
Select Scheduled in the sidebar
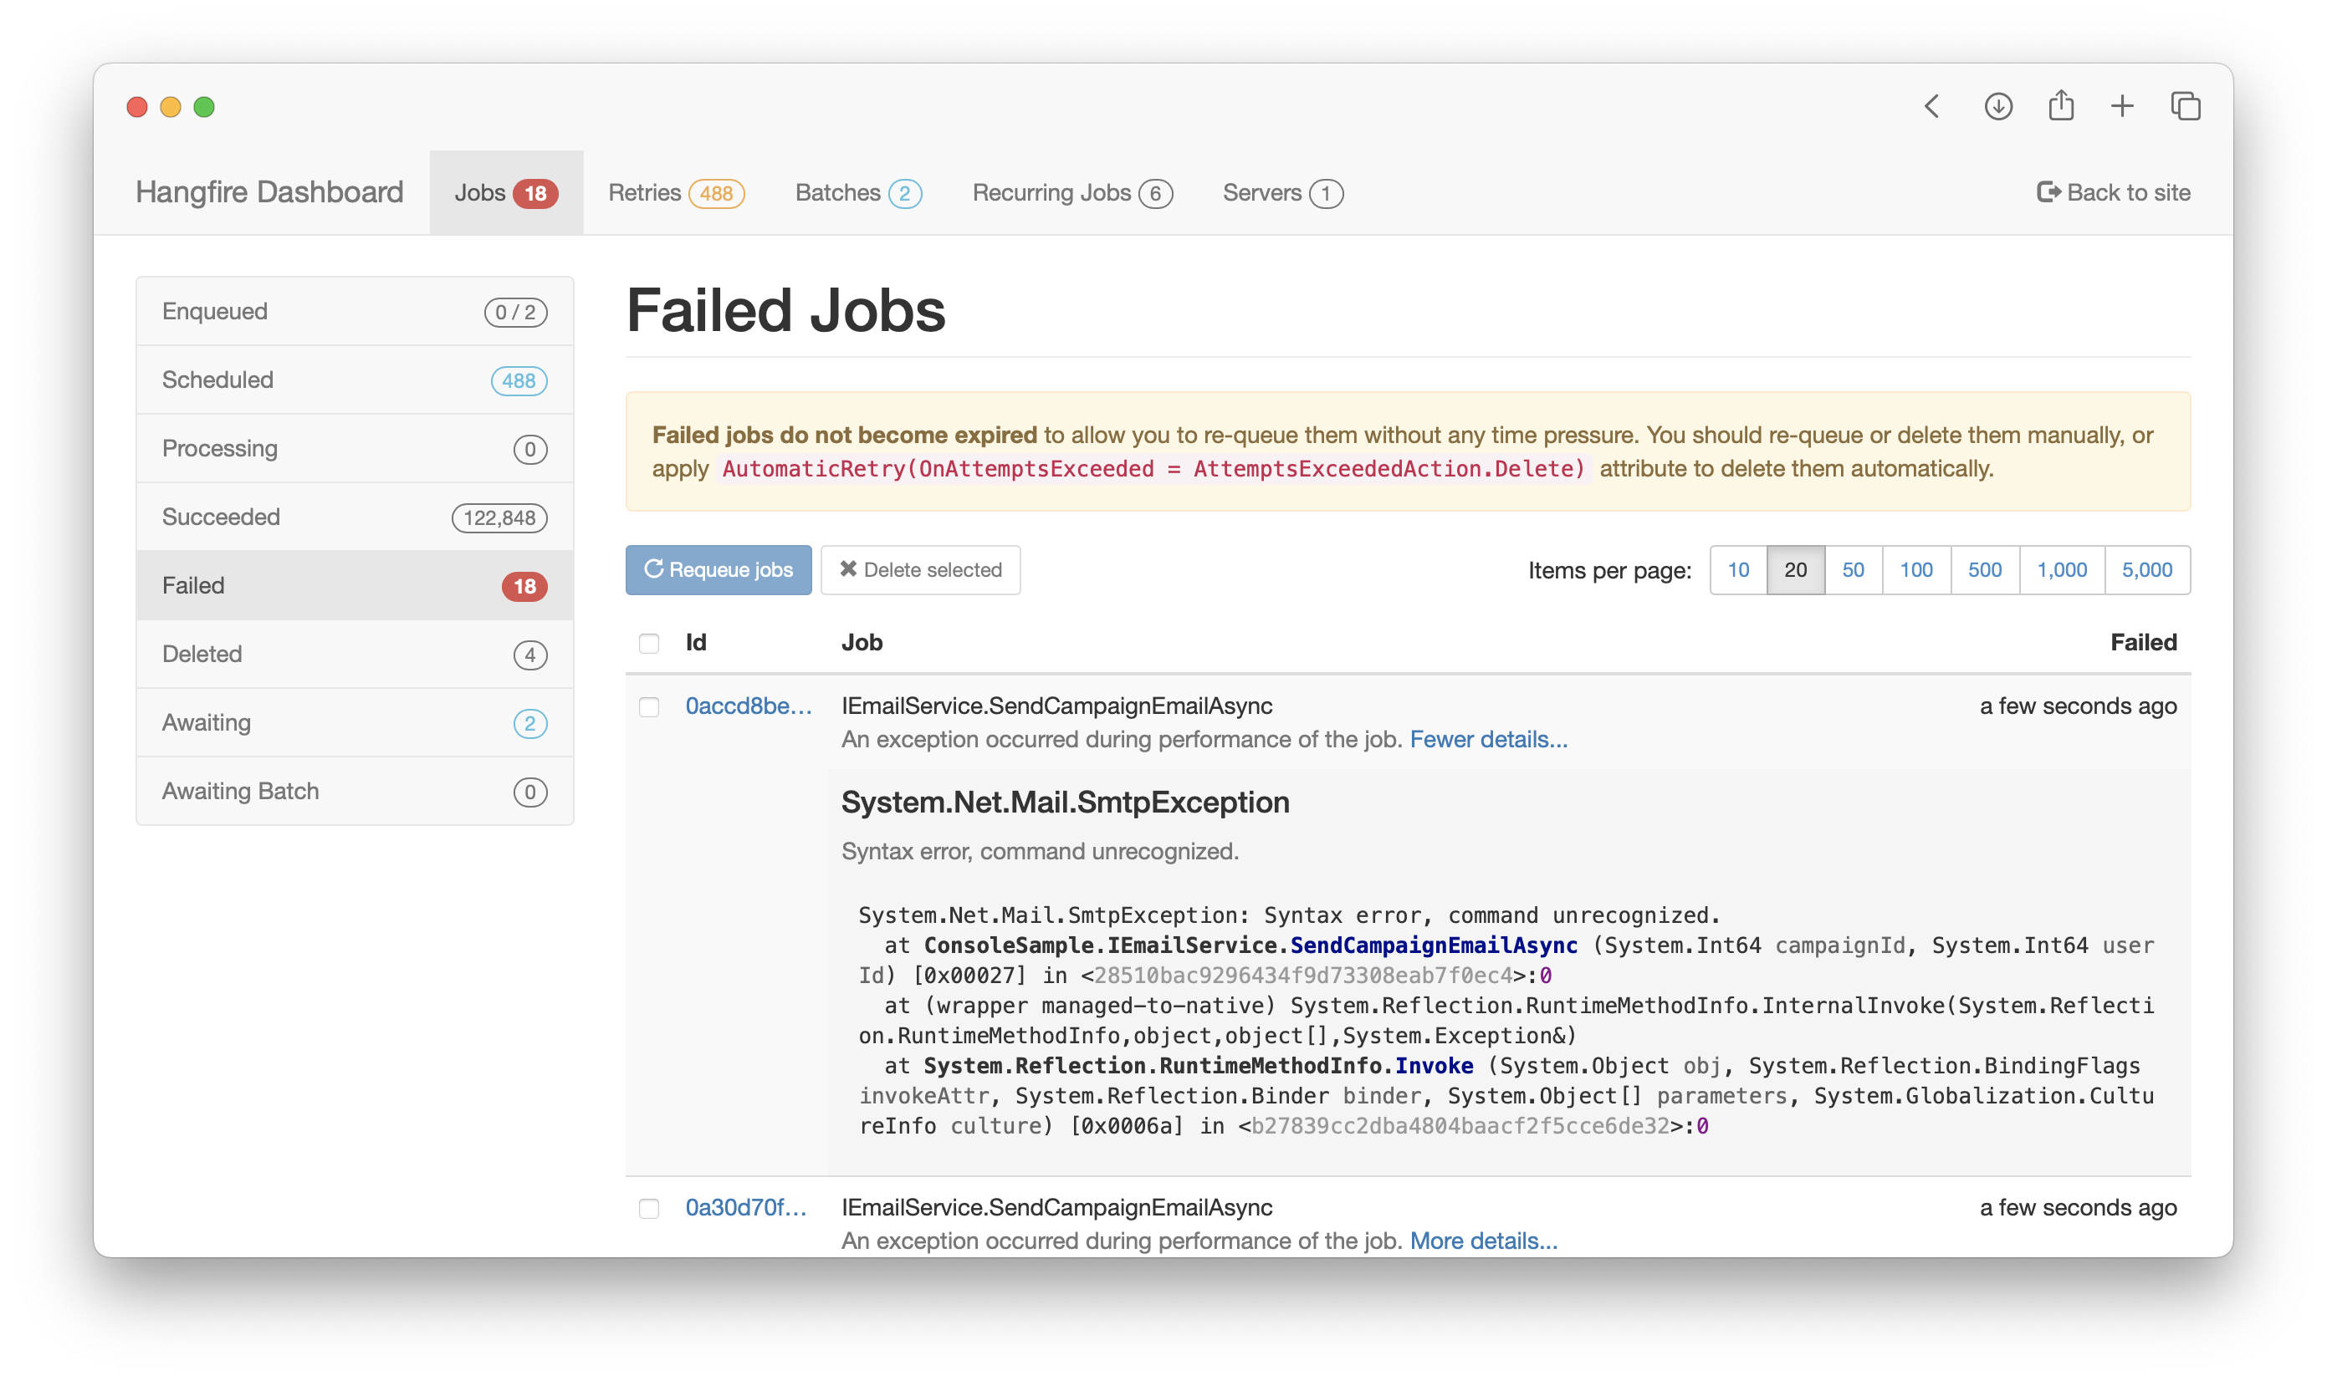pyautogui.click(x=355, y=380)
